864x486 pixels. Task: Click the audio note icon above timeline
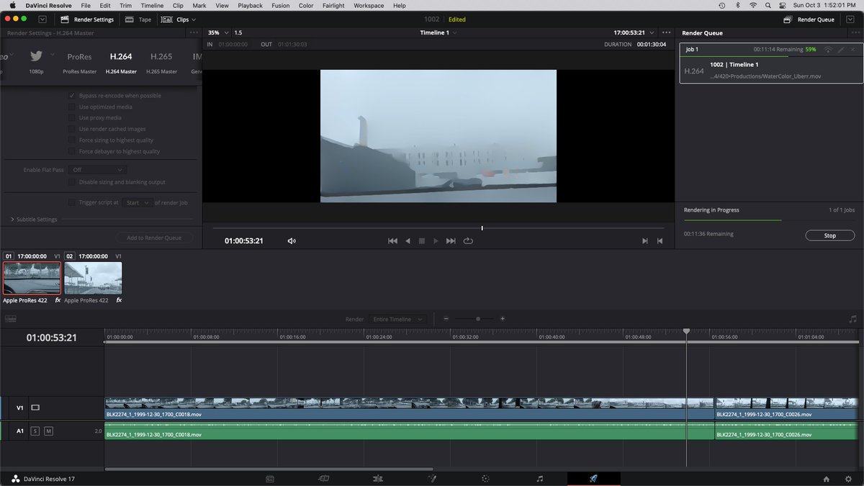point(853,319)
